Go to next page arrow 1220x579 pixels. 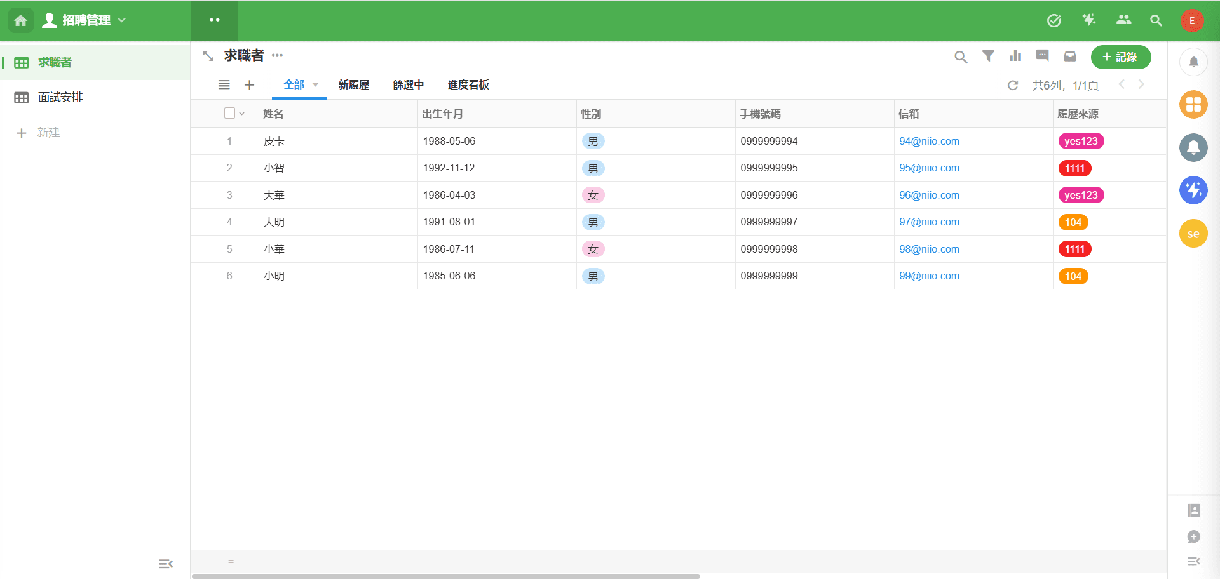[x=1141, y=84]
